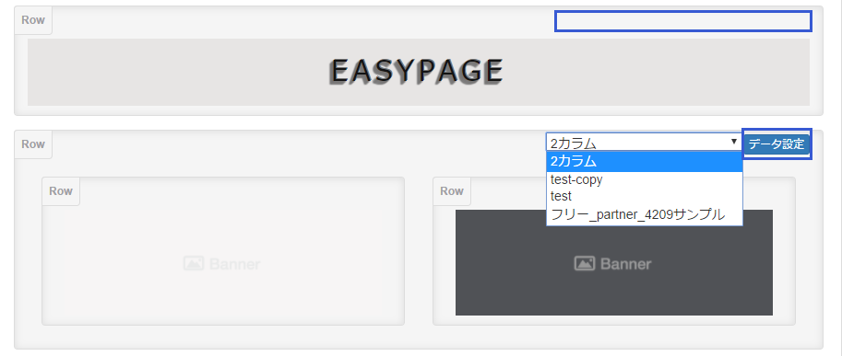Click the Row label above light Banner
Viewport: 842px width, 356px height.
click(61, 191)
